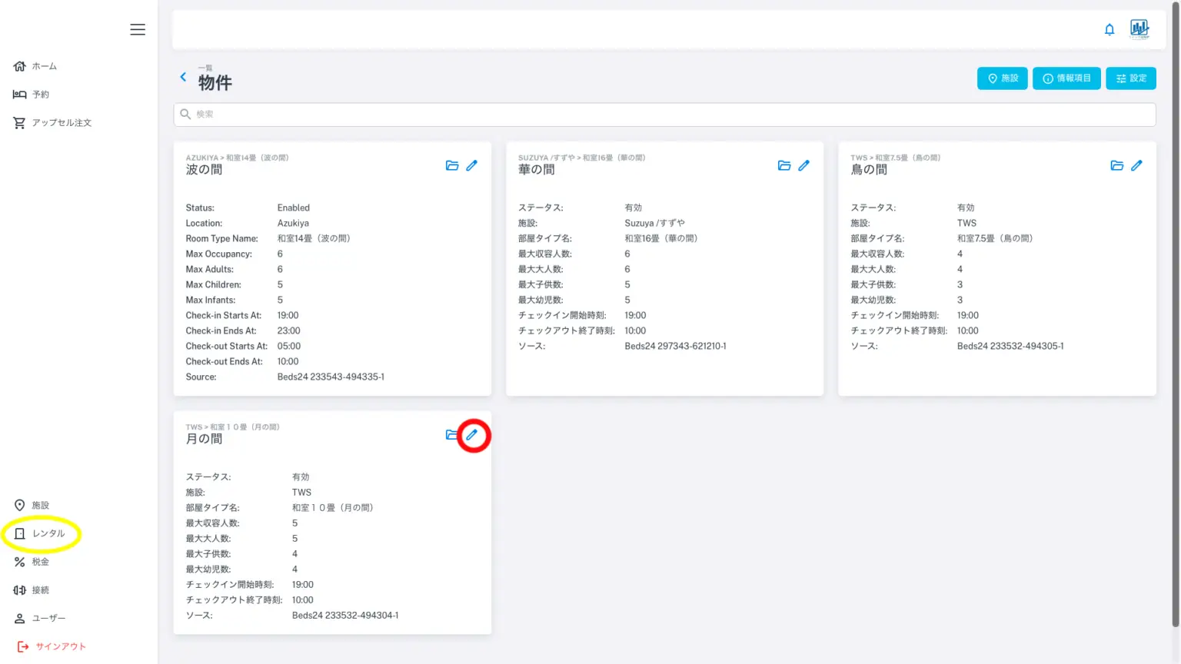Click the notification bell icon
The width and height of the screenshot is (1181, 664).
pyautogui.click(x=1109, y=29)
